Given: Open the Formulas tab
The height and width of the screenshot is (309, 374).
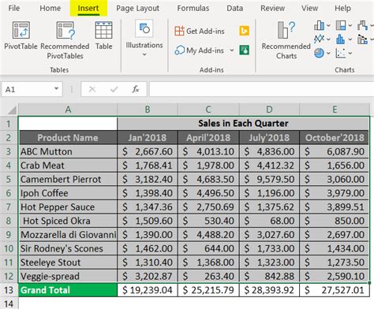Looking at the screenshot, I should (x=193, y=8).
